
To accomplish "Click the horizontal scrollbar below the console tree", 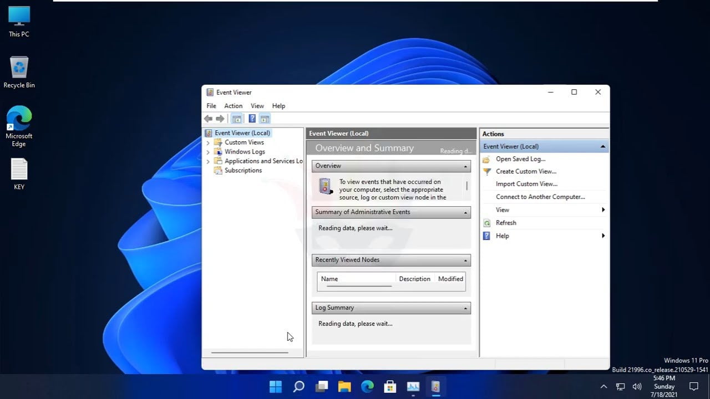I will coord(250,352).
